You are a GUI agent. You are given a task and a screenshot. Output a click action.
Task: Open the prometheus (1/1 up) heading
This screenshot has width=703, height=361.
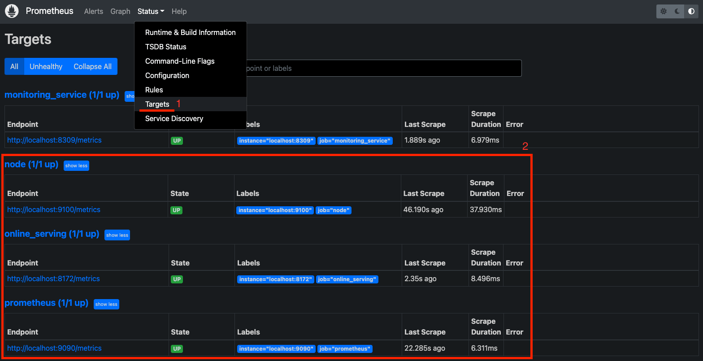click(x=46, y=303)
